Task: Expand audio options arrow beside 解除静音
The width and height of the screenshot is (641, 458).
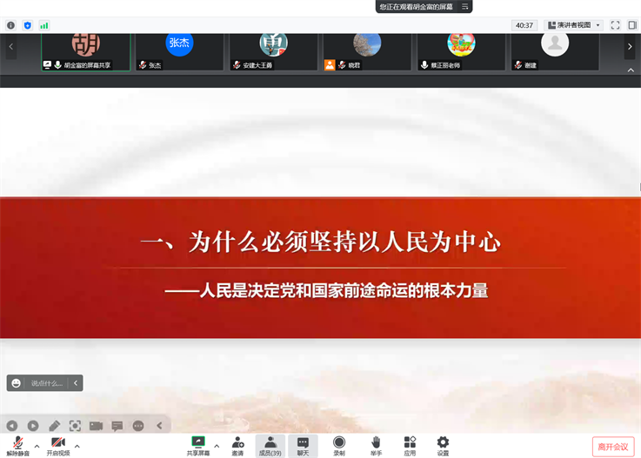Action: pos(37,446)
